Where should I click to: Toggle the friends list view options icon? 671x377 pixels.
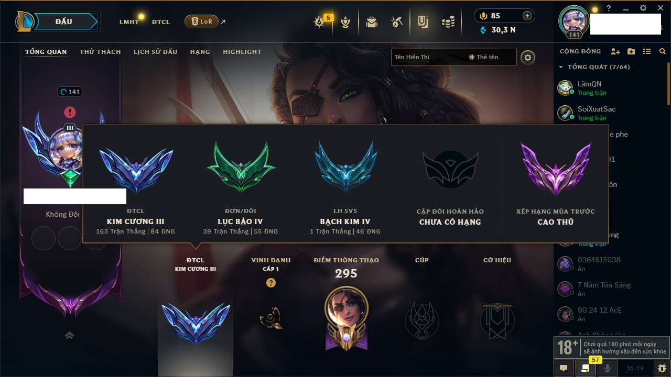tap(647, 51)
